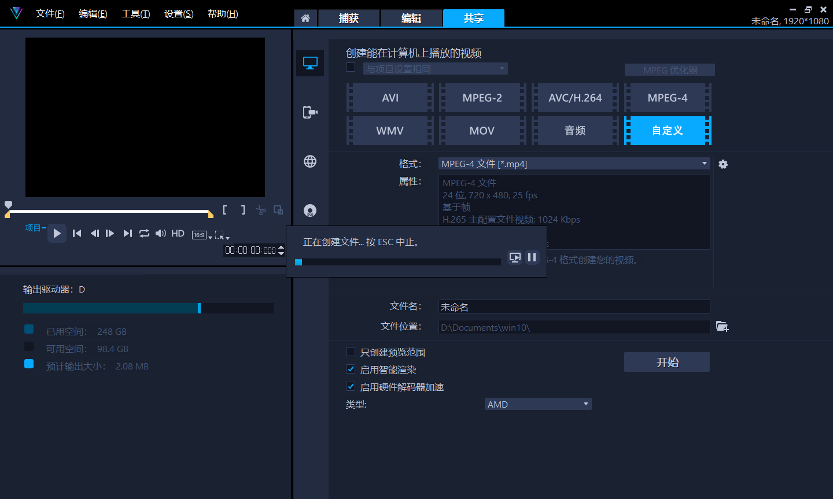Open the 与项目设置相同 dropdown
The height and width of the screenshot is (499, 833).
pos(436,69)
